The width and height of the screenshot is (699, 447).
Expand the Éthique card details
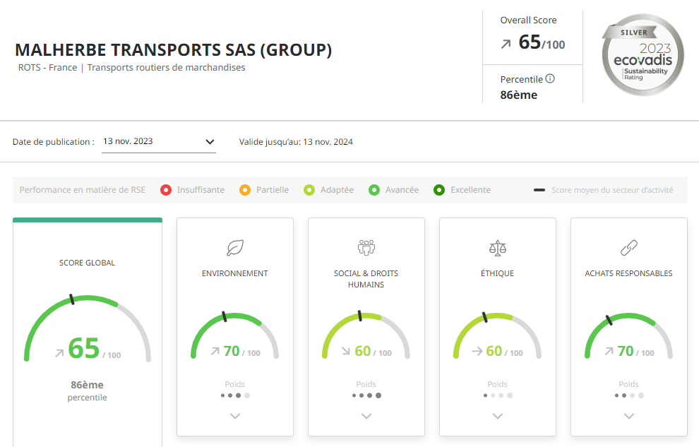click(x=498, y=416)
